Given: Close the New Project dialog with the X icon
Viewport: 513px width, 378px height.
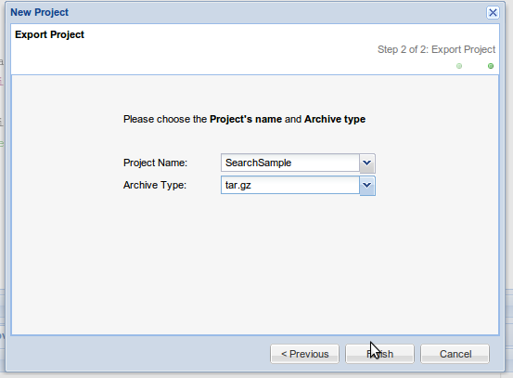Looking at the screenshot, I should coord(493,12).
